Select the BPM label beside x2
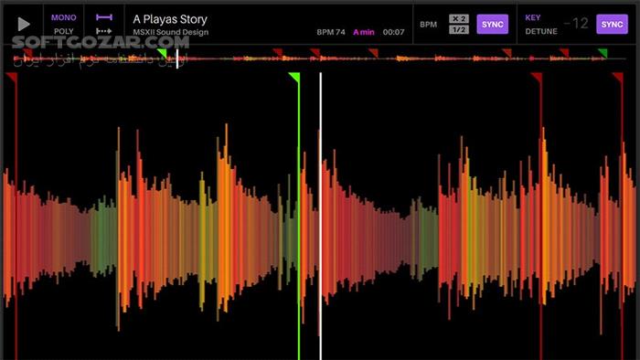The height and width of the screenshot is (360, 640). pyautogui.click(x=429, y=25)
